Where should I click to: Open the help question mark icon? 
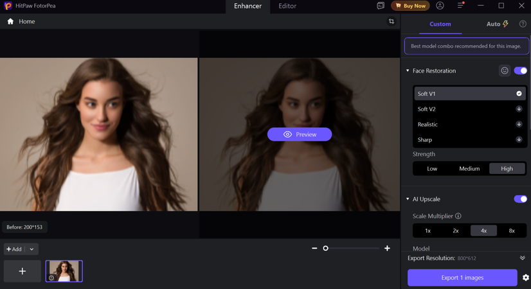point(523,24)
